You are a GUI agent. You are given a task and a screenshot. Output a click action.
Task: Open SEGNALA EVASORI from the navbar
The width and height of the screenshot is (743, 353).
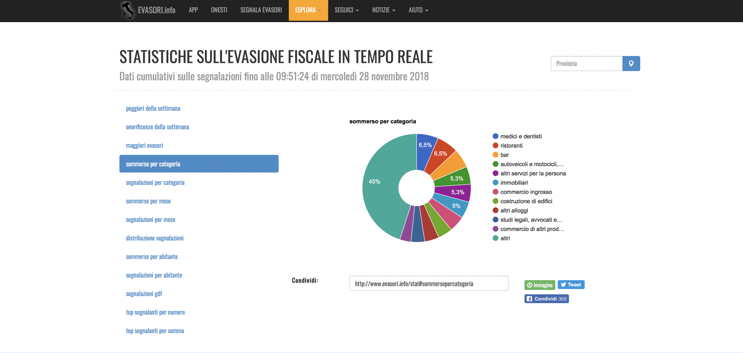(261, 10)
